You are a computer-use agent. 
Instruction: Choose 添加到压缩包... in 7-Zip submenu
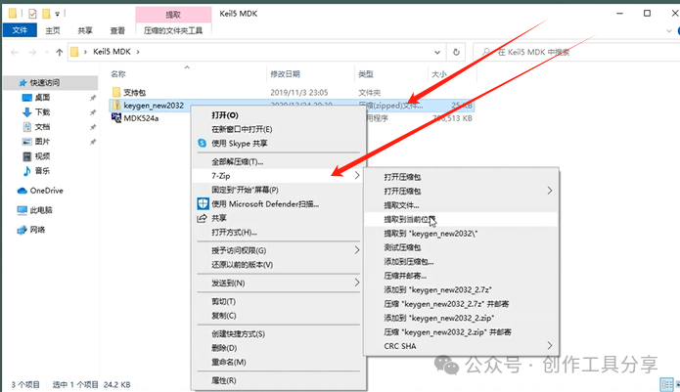[x=461, y=262]
